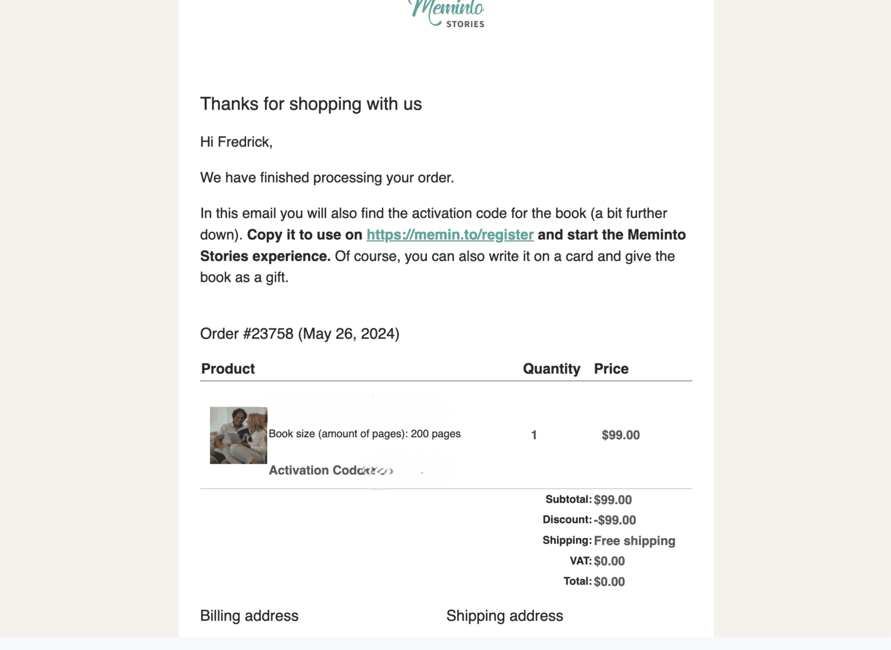
Task: Click the Product column header
Action: (228, 369)
